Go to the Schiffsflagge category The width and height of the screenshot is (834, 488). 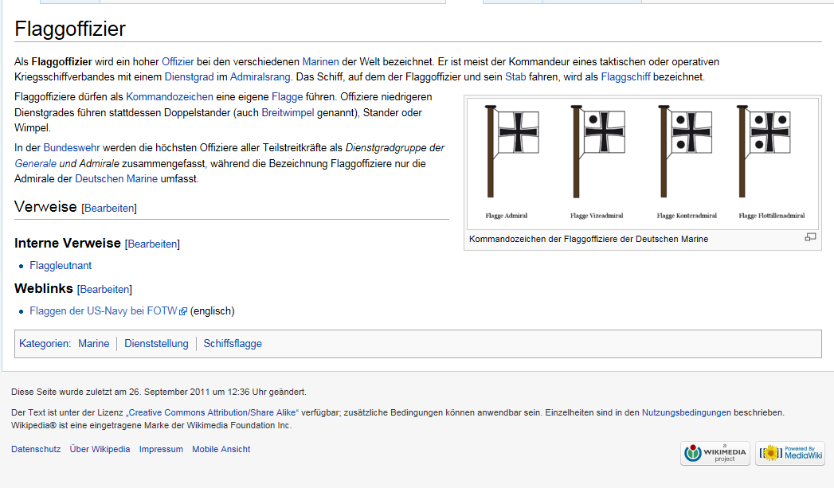[x=233, y=344]
